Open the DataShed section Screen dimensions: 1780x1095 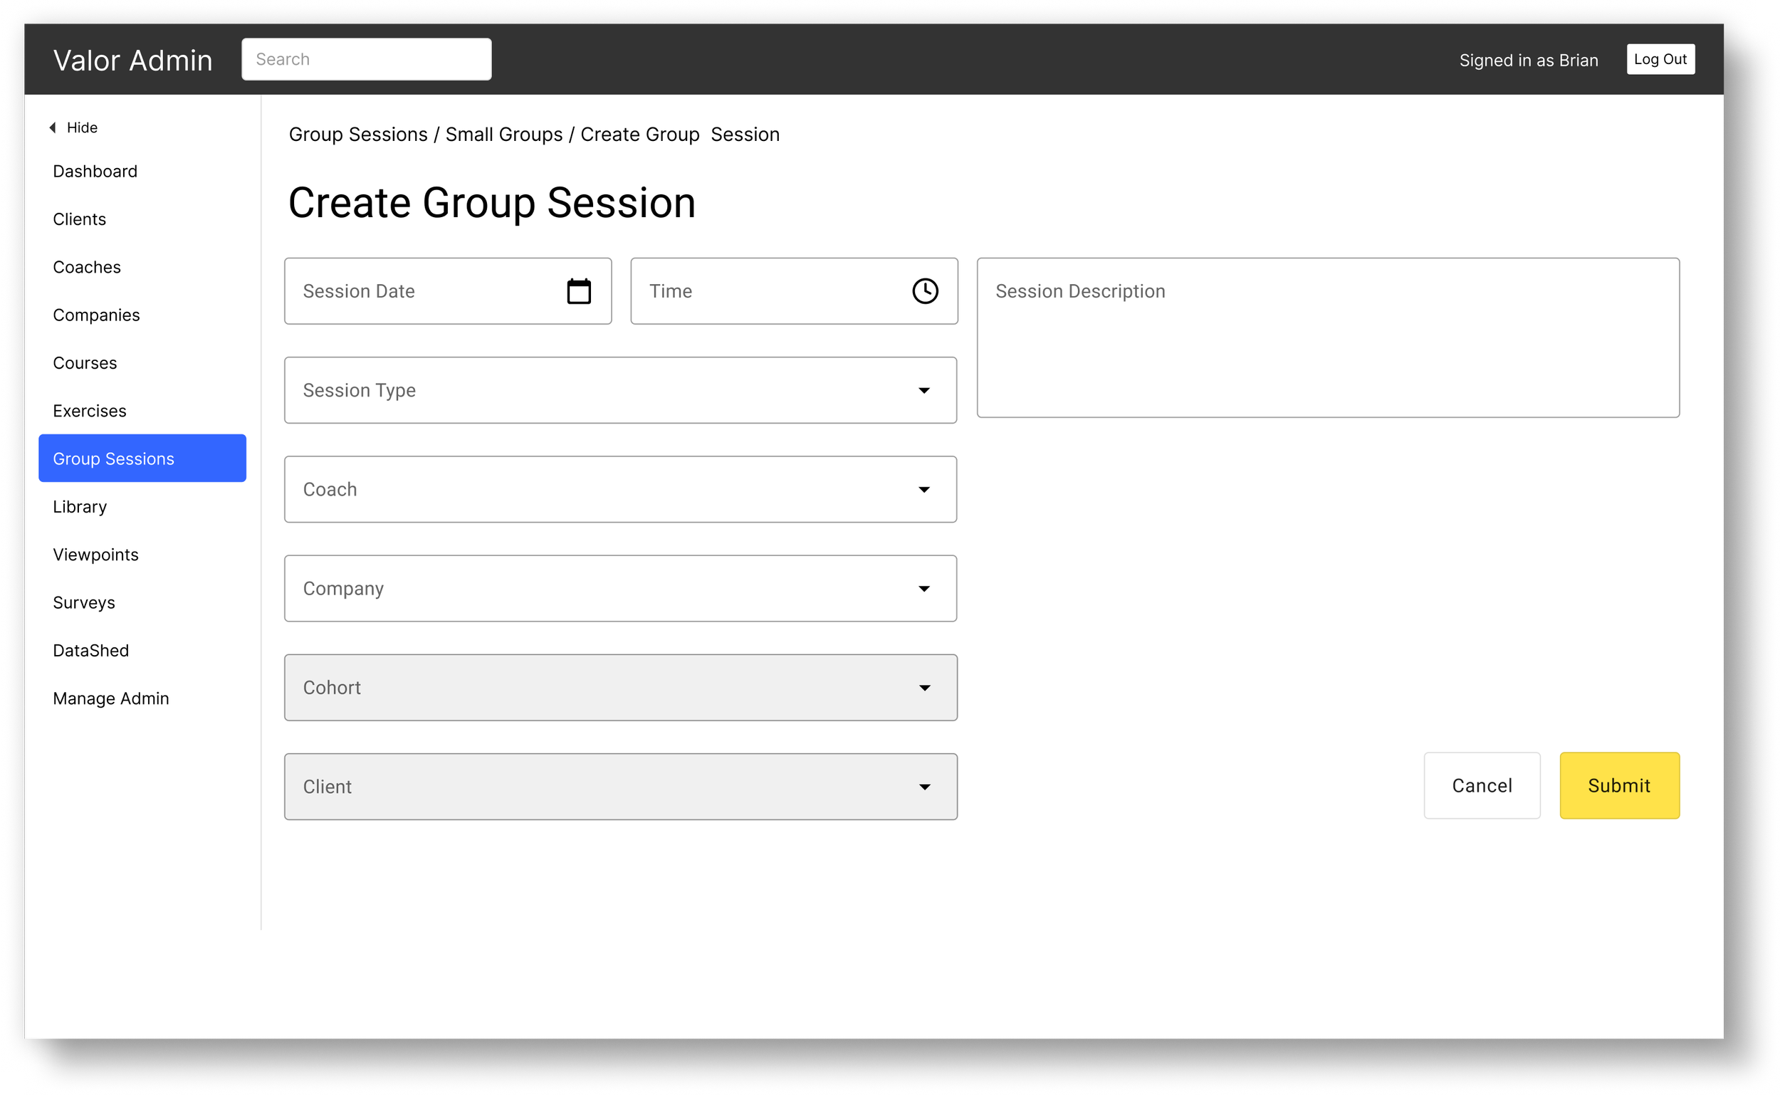pos(90,650)
